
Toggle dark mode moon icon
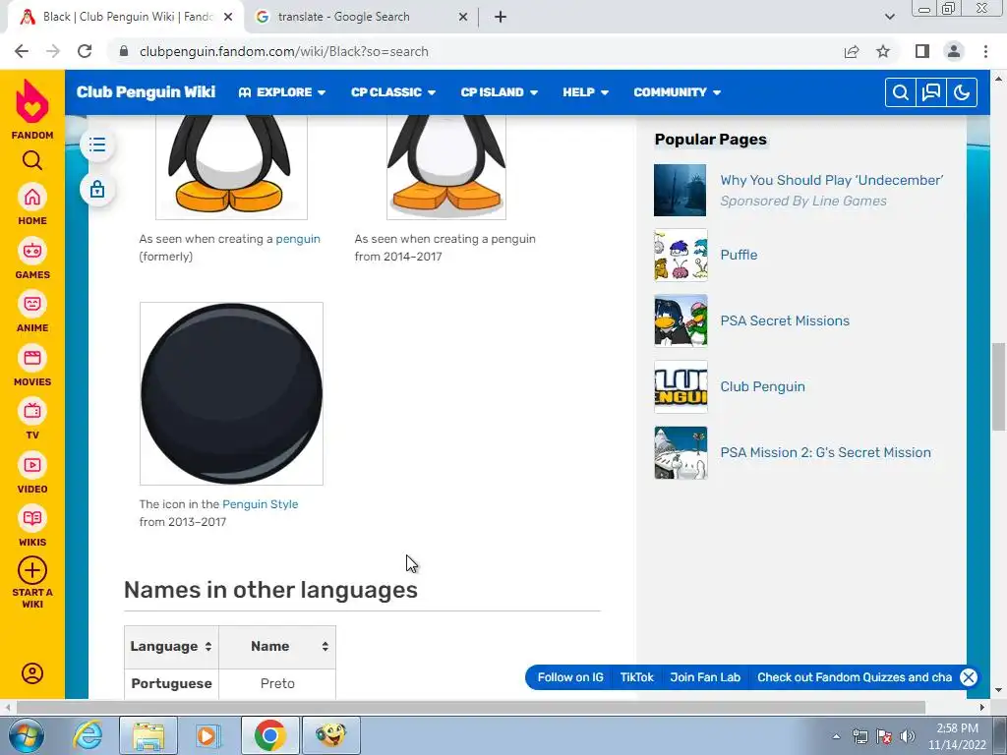pos(962,92)
